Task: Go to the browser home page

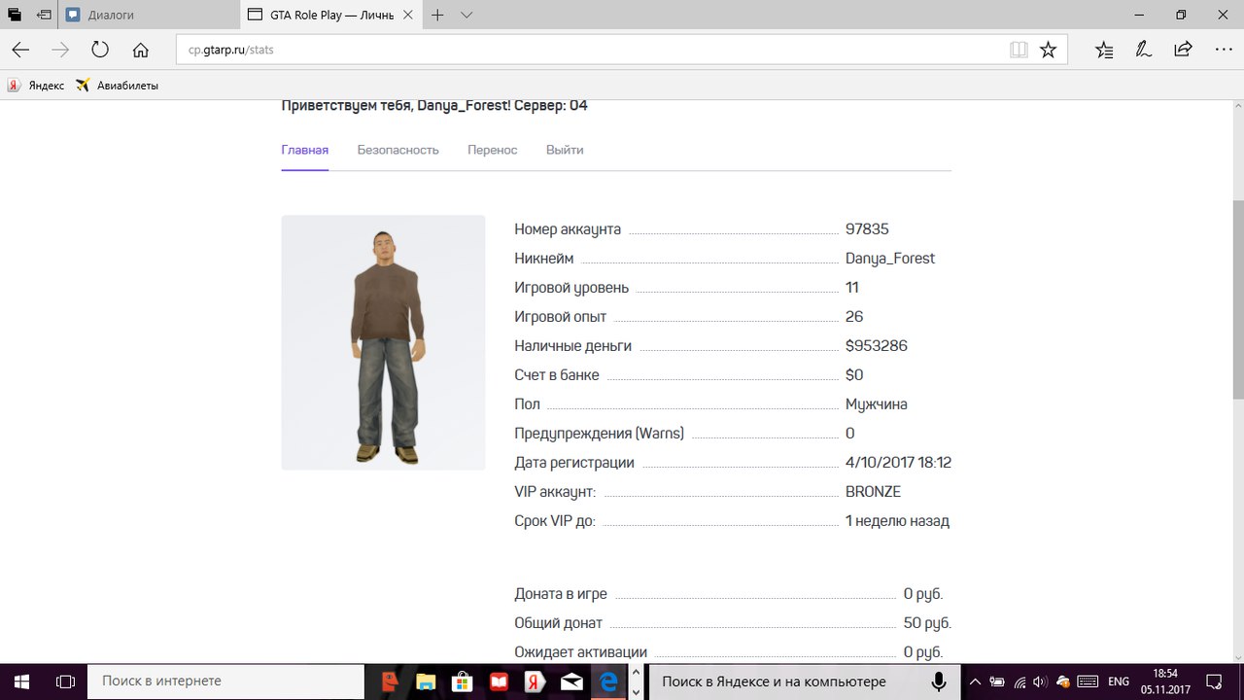Action: point(141,50)
